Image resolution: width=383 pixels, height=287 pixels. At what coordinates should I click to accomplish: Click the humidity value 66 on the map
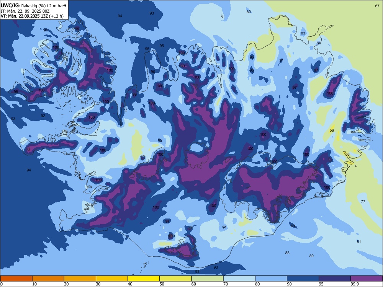347,155
